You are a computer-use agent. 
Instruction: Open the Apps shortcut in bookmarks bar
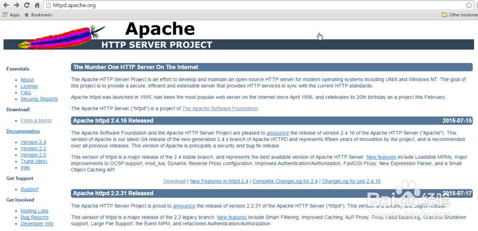(11, 15)
